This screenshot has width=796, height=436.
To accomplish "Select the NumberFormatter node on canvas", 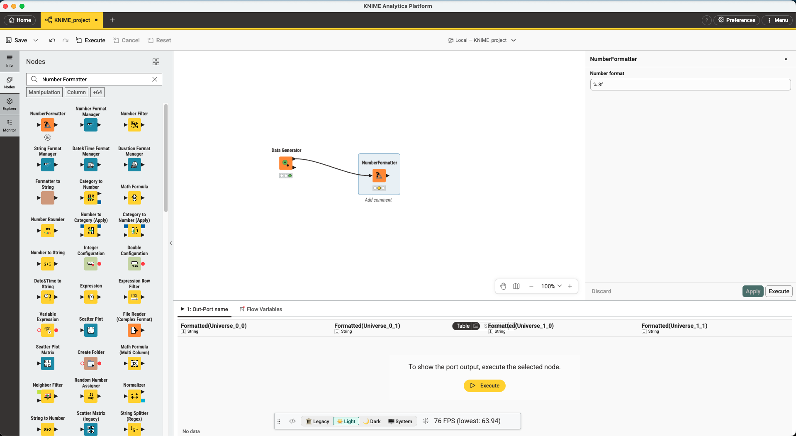I will 379,175.
